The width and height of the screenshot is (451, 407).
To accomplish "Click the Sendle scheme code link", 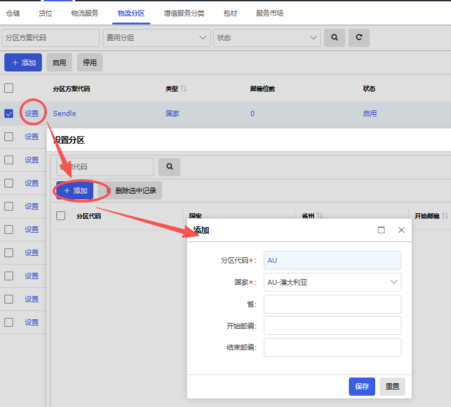I will pyautogui.click(x=65, y=114).
